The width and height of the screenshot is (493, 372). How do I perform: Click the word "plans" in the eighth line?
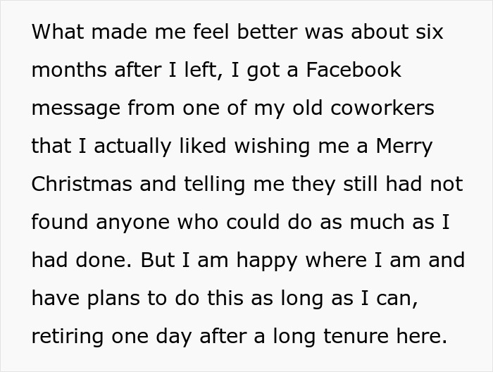tap(113, 299)
